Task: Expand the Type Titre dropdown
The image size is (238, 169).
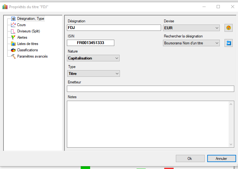Action: click(x=94, y=74)
